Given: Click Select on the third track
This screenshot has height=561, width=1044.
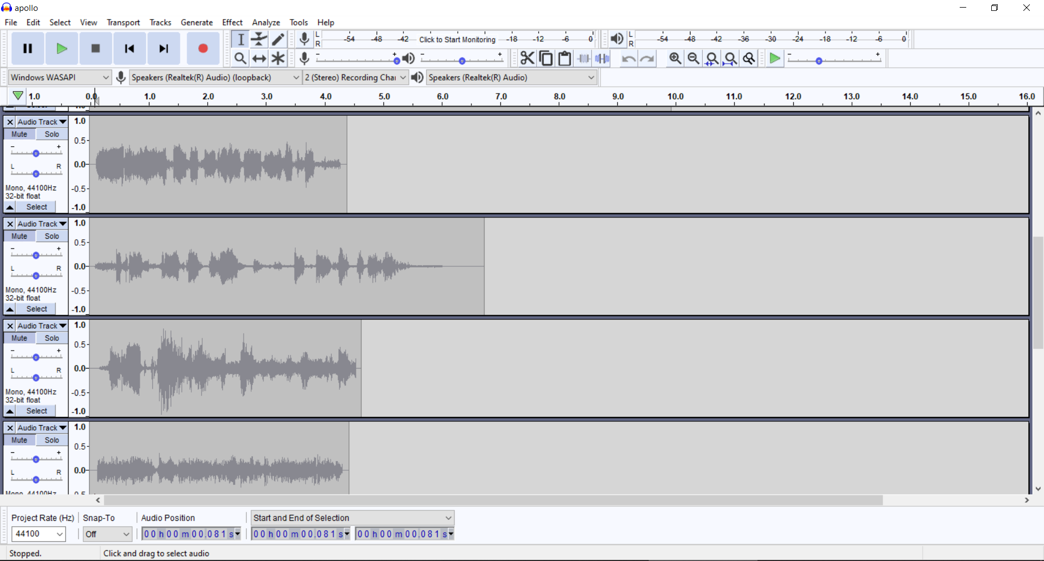Looking at the screenshot, I should [36, 410].
